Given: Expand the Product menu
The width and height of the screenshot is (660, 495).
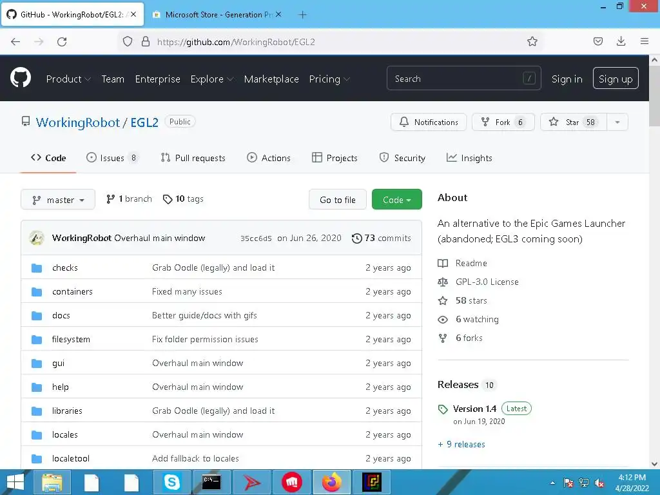Looking at the screenshot, I should tap(68, 79).
